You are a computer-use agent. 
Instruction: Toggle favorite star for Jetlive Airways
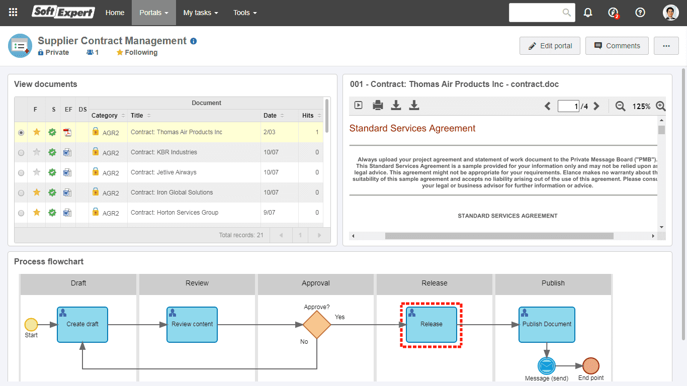point(36,172)
